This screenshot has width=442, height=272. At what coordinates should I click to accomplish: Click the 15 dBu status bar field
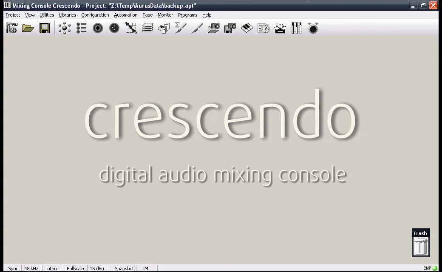(97, 269)
